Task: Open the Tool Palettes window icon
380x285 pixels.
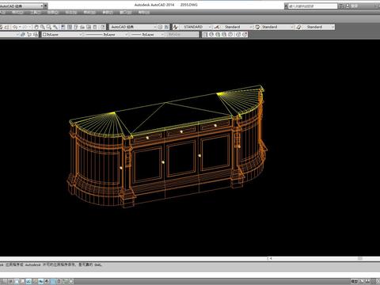Action: tap(76, 27)
